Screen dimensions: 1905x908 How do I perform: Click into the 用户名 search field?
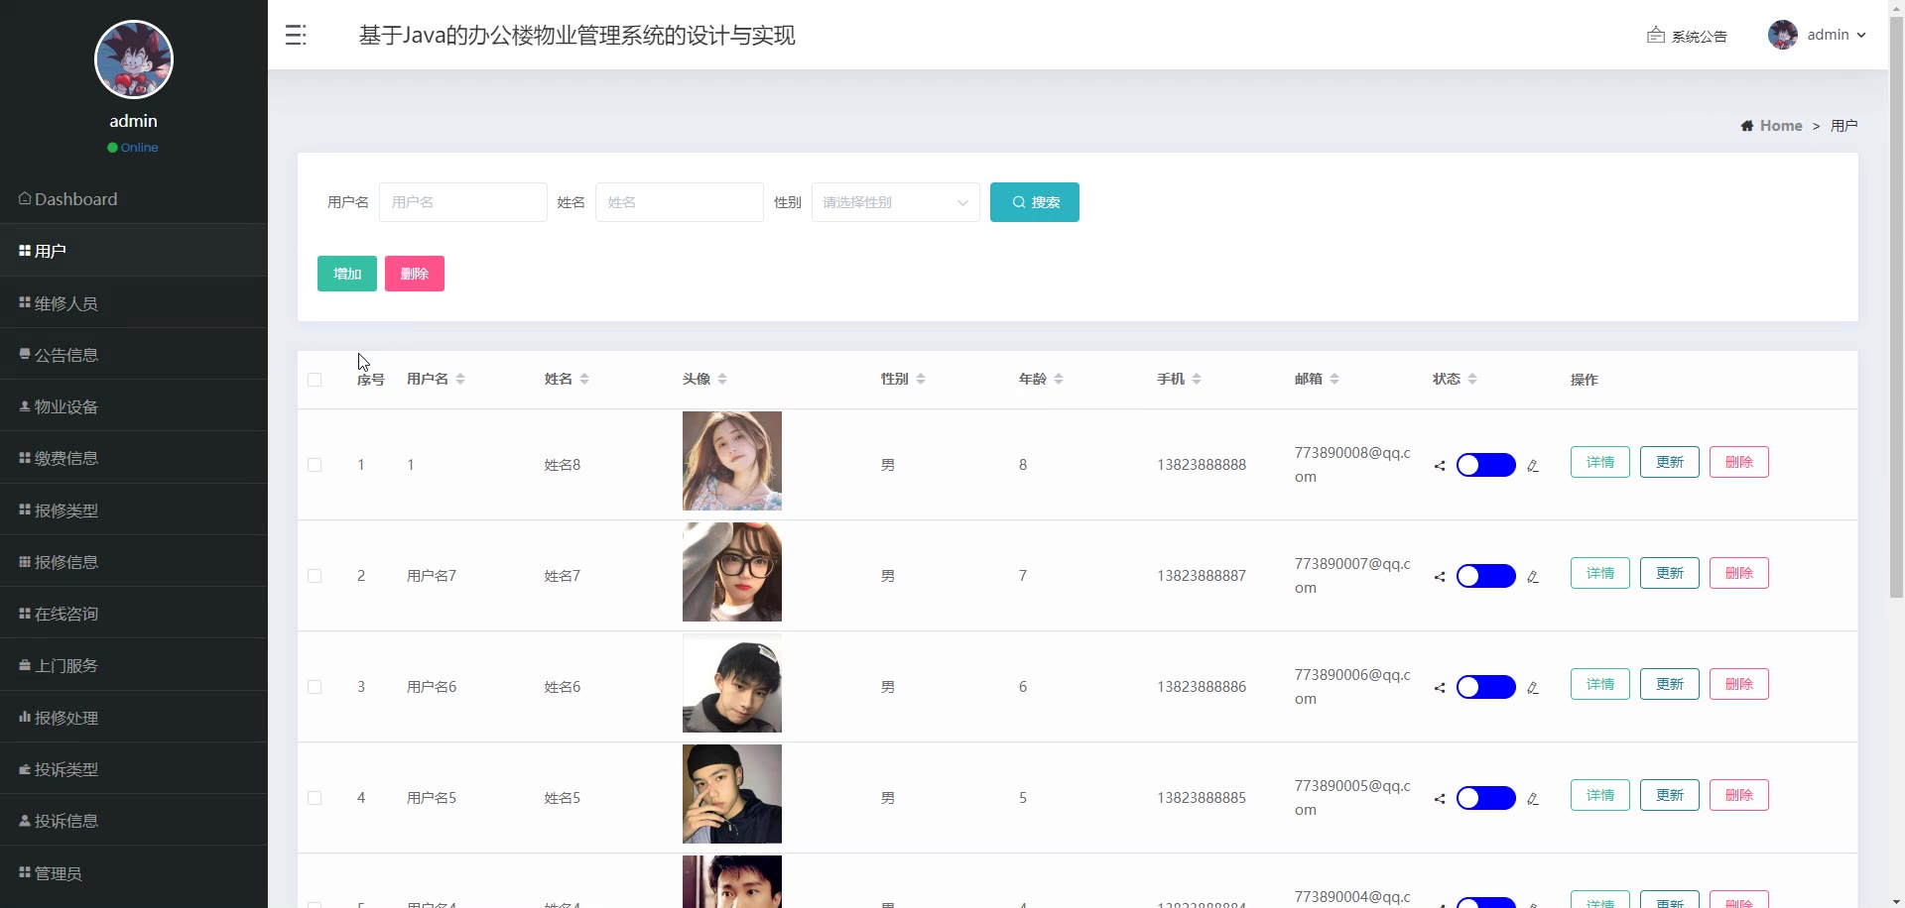click(463, 202)
